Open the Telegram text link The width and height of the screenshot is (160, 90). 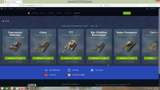tap(99, 70)
